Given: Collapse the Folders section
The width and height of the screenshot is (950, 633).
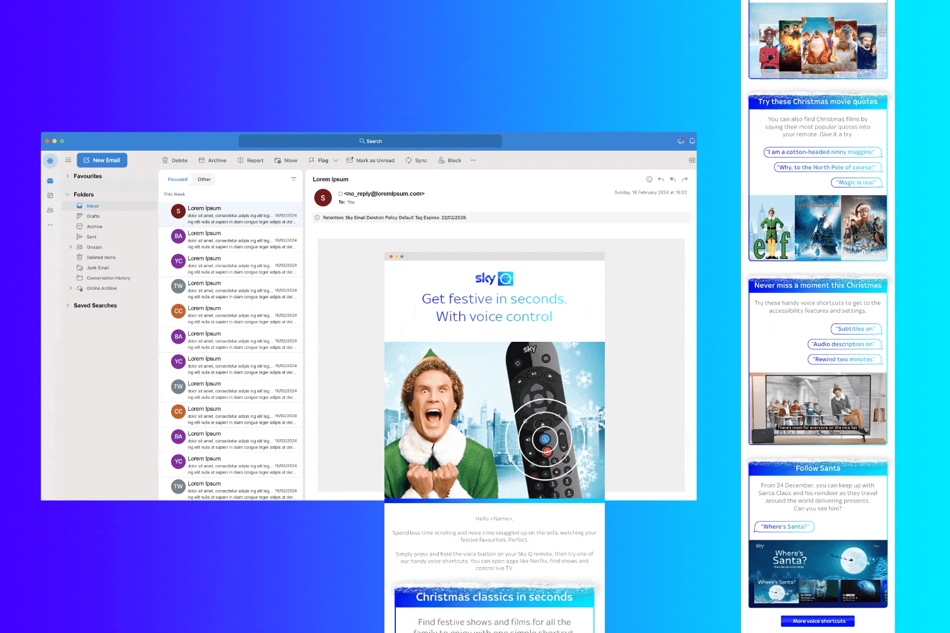Looking at the screenshot, I should (68, 194).
